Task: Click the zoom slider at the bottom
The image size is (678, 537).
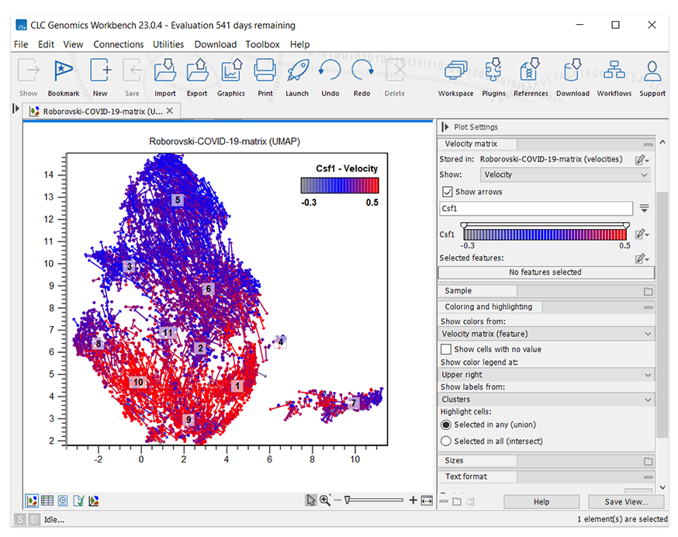Action: click(375, 501)
